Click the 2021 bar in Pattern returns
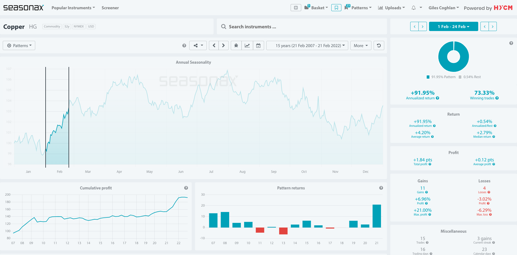 (377, 216)
